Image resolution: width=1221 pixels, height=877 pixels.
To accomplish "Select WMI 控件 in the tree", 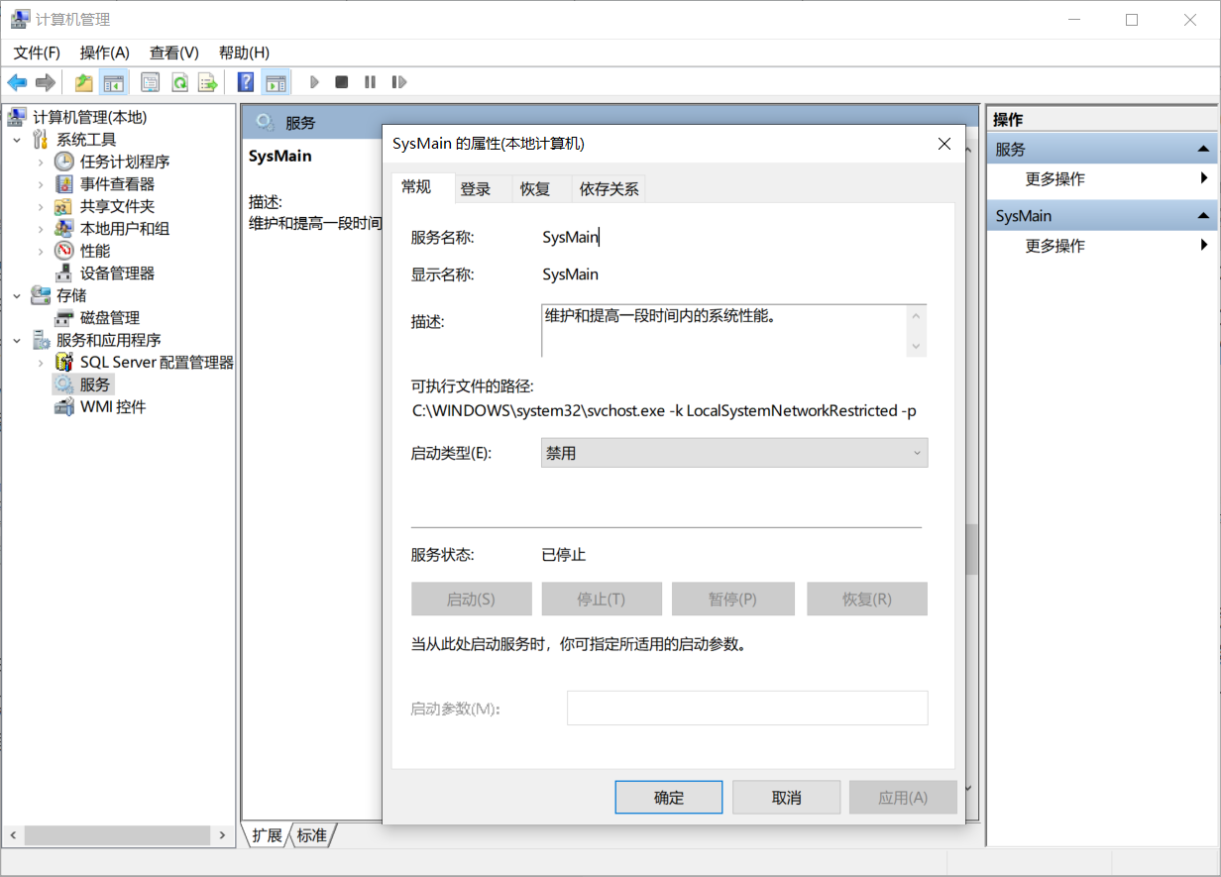I will click(x=113, y=407).
